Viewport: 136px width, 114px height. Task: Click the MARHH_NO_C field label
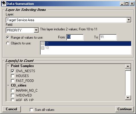point(27,91)
